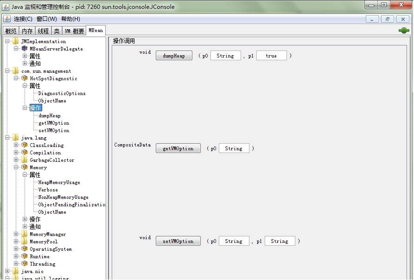Click the Threading MBean icon

(25, 263)
